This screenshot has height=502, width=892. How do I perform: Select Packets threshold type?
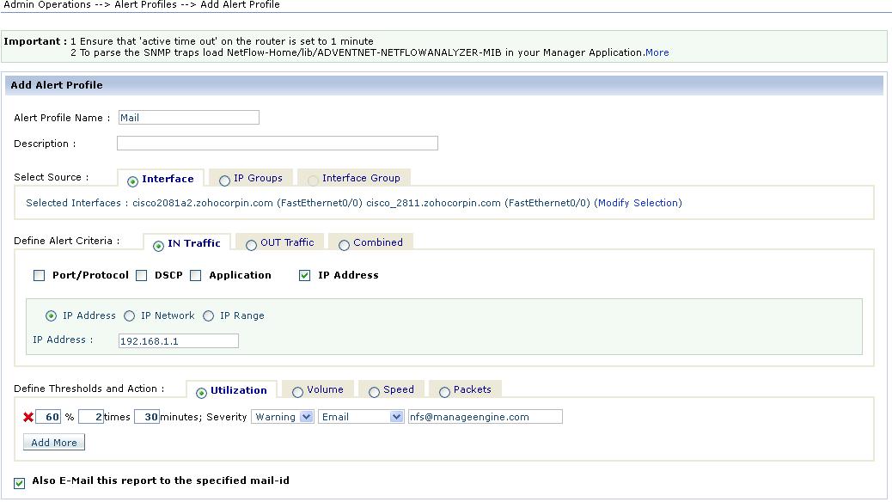(445, 392)
